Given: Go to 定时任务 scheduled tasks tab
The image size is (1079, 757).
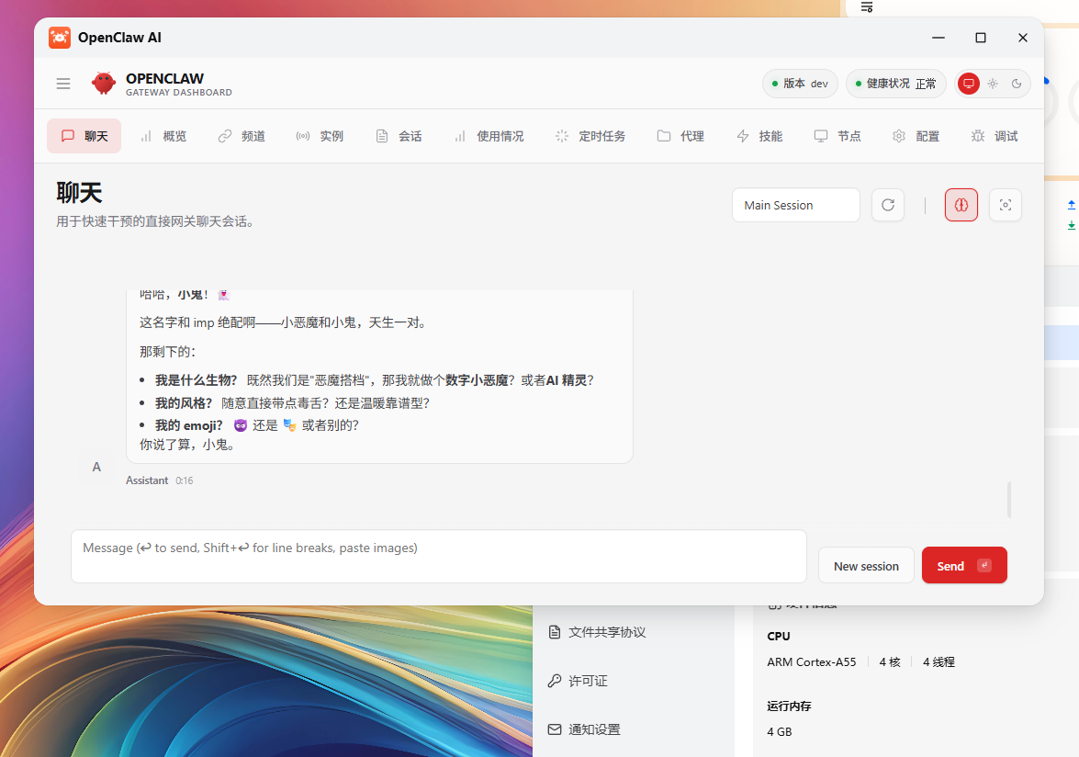Looking at the screenshot, I should point(590,136).
